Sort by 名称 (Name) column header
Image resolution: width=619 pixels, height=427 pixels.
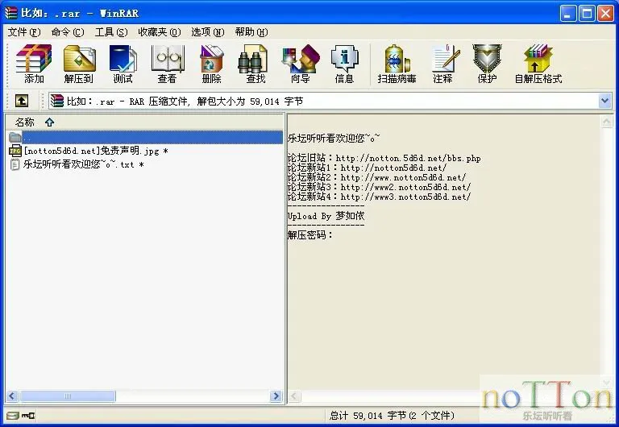(x=25, y=122)
